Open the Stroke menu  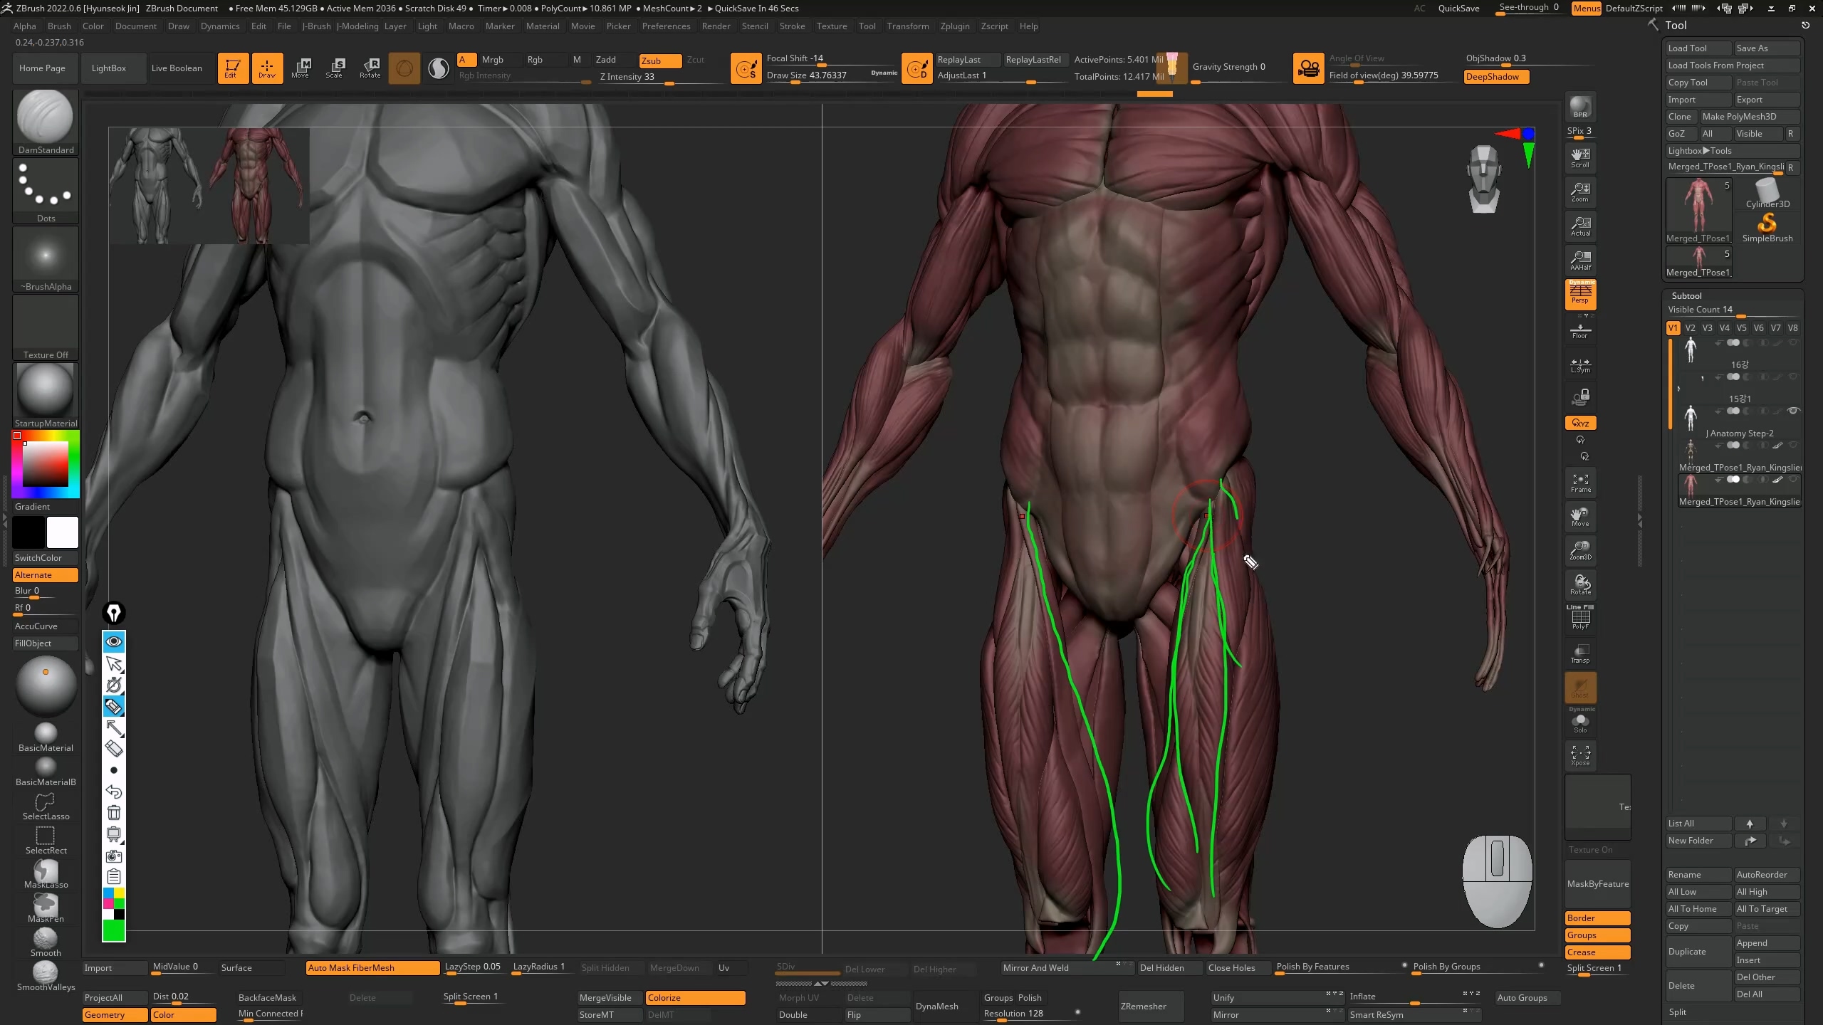click(792, 26)
